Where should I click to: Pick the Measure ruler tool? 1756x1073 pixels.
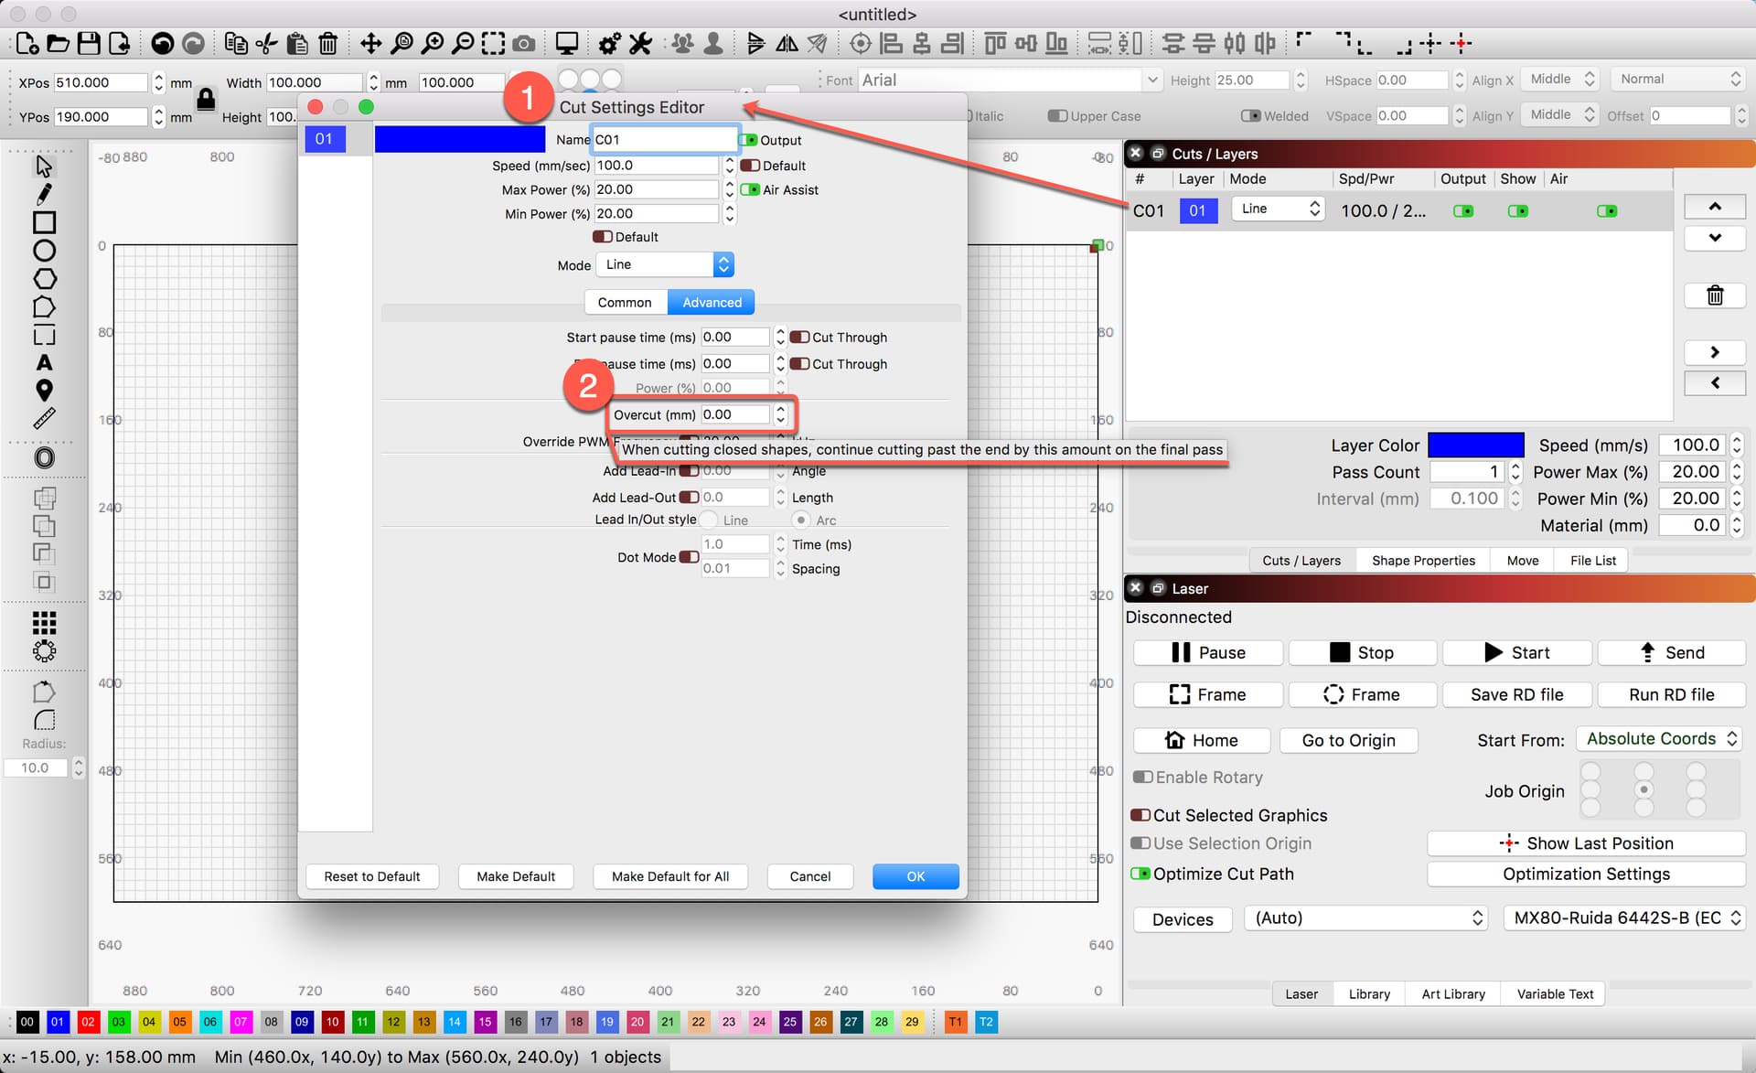(x=43, y=419)
